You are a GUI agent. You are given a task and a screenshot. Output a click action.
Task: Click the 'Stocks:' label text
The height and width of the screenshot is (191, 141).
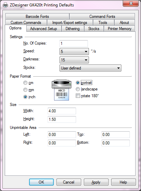click(x=29, y=67)
